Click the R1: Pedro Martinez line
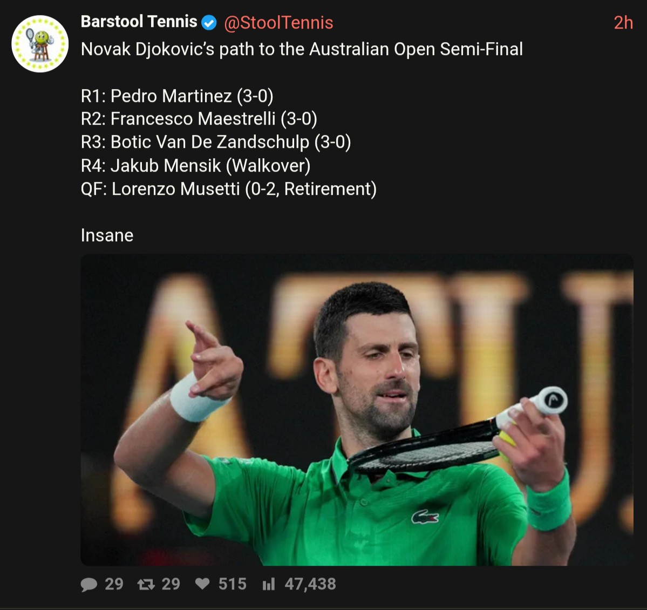 coord(177,96)
